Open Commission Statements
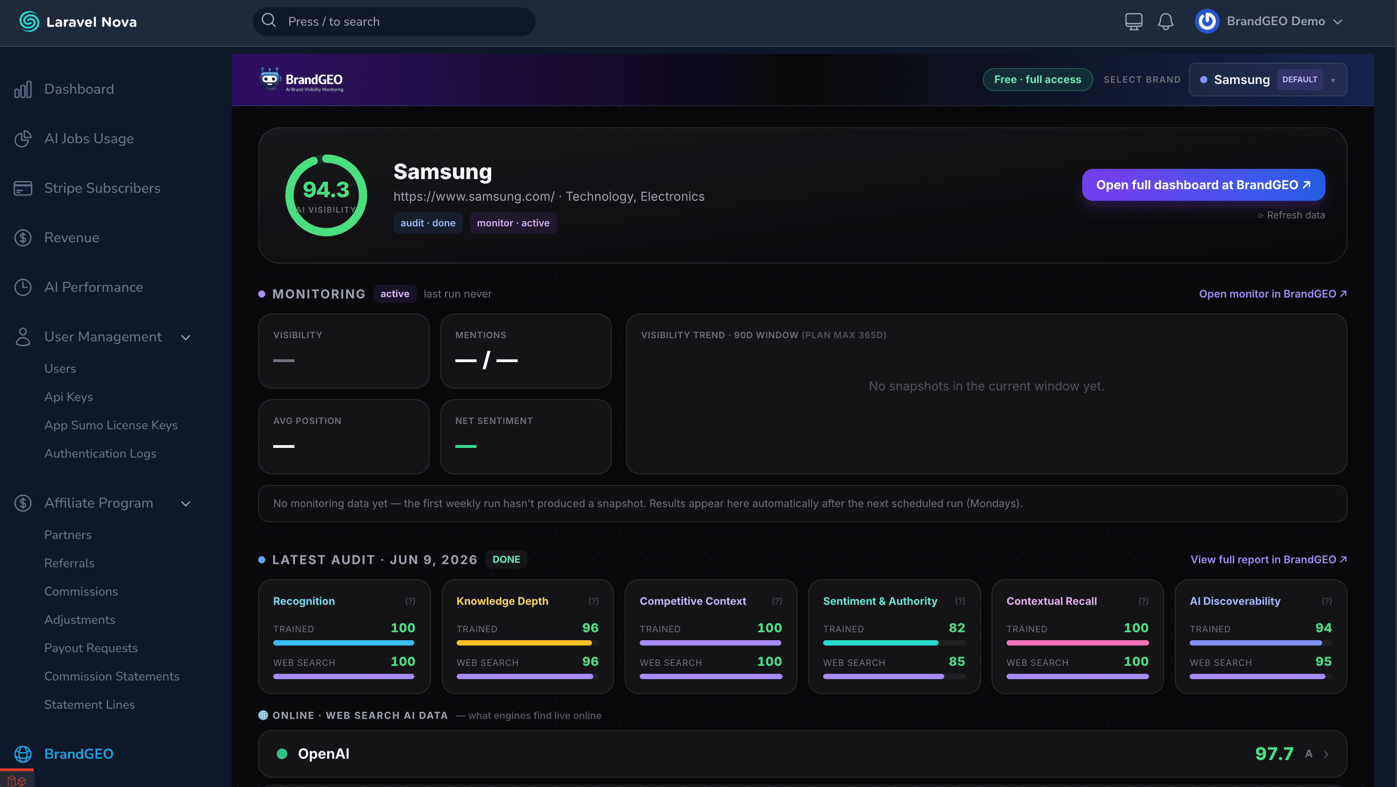 pos(112,676)
